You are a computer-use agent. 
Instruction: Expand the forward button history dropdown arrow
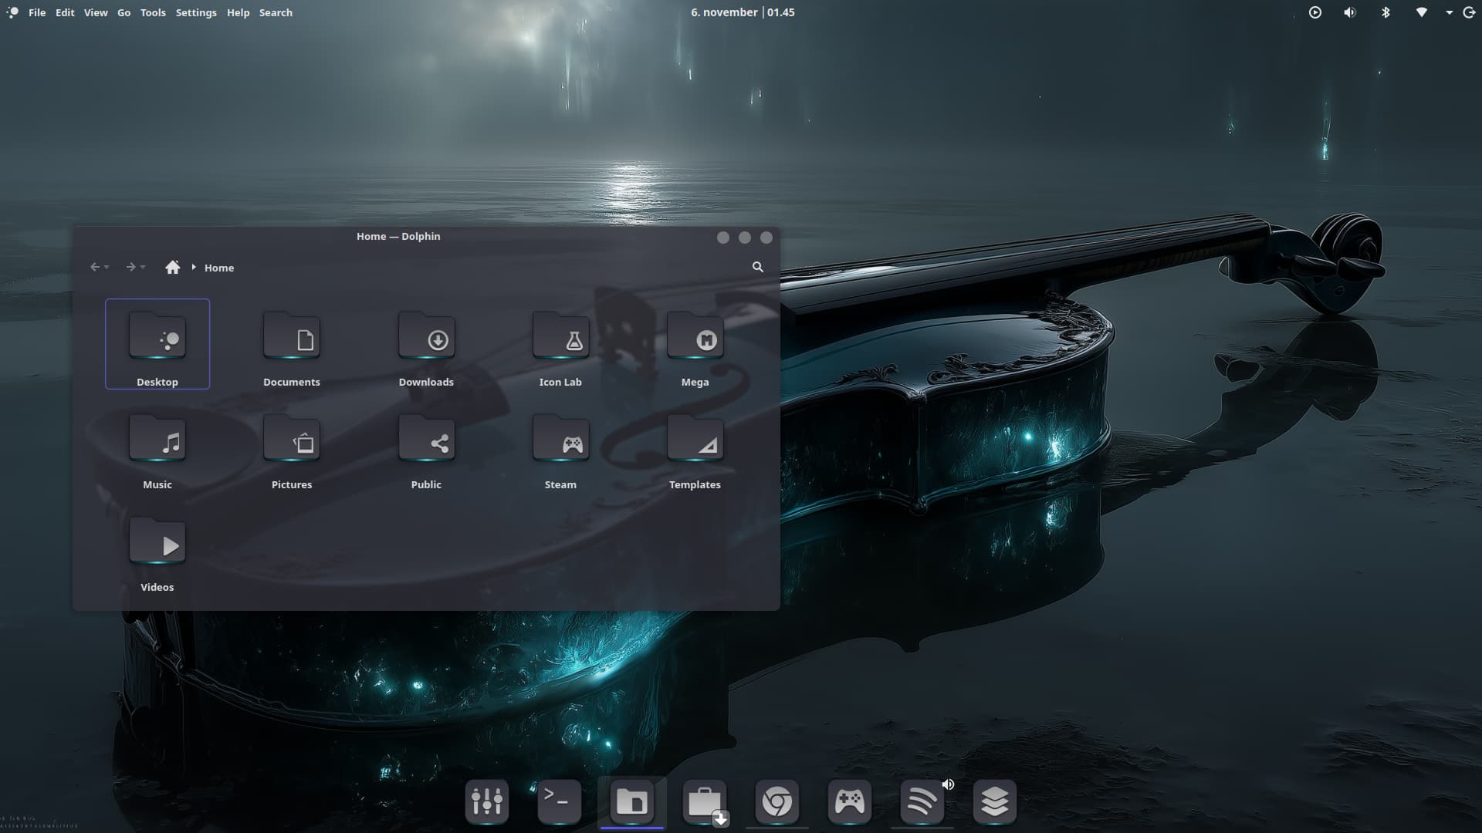pyautogui.click(x=143, y=268)
